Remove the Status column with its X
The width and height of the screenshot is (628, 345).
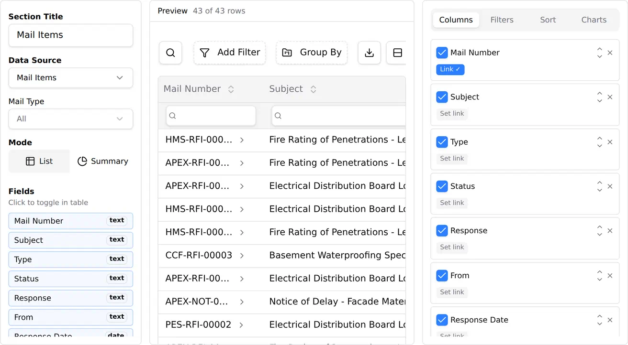tap(610, 186)
